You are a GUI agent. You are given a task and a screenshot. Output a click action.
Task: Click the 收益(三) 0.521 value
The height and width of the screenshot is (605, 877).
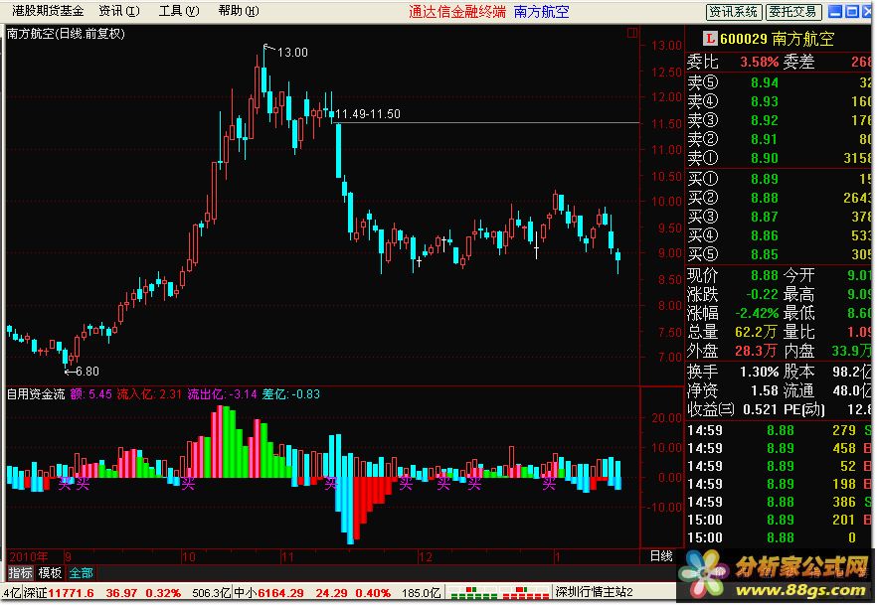[760, 409]
